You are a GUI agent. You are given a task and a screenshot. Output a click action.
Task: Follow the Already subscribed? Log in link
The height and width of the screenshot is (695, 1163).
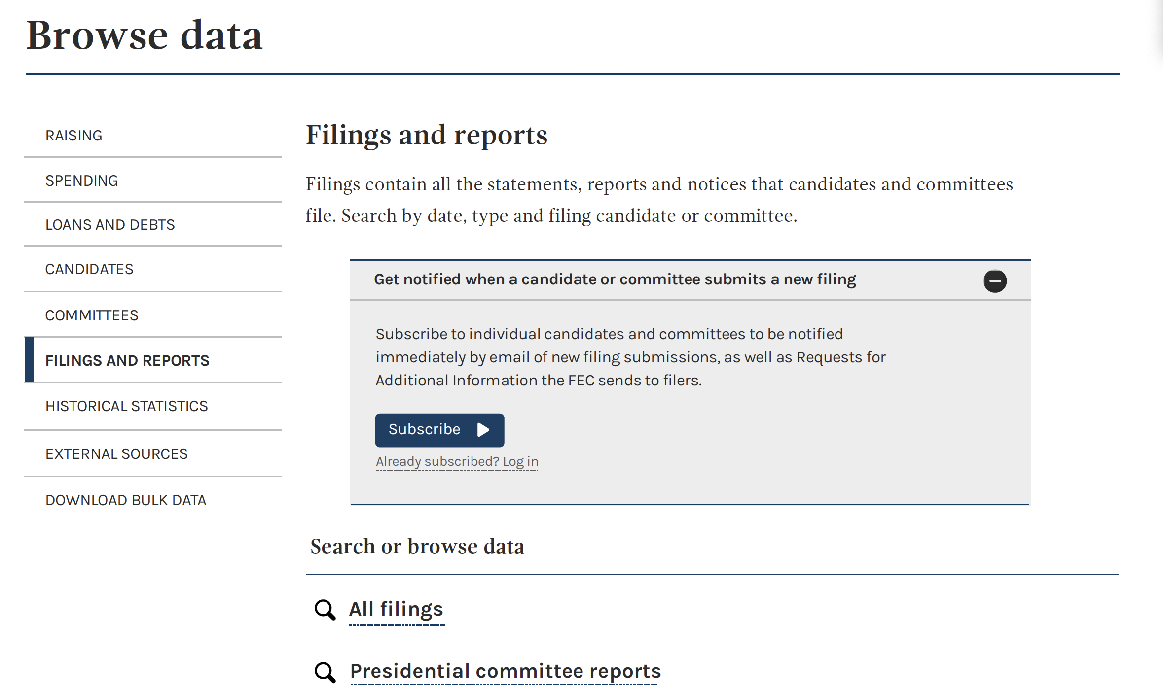(x=457, y=462)
